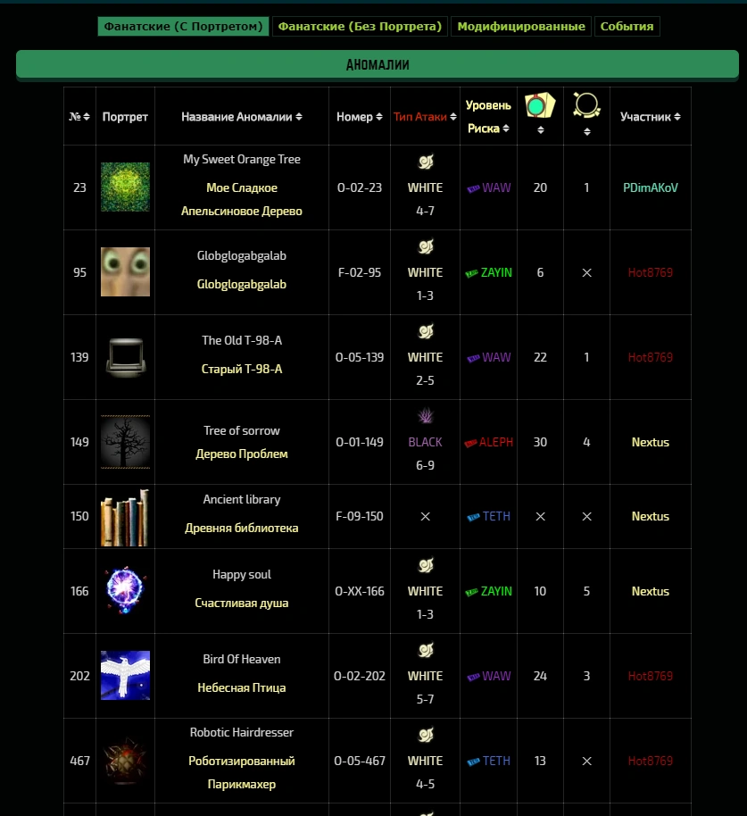Click WHITE damage icon in Bird Of Heaven row
The width and height of the screenshot is (747, 816).
(426, 650)
